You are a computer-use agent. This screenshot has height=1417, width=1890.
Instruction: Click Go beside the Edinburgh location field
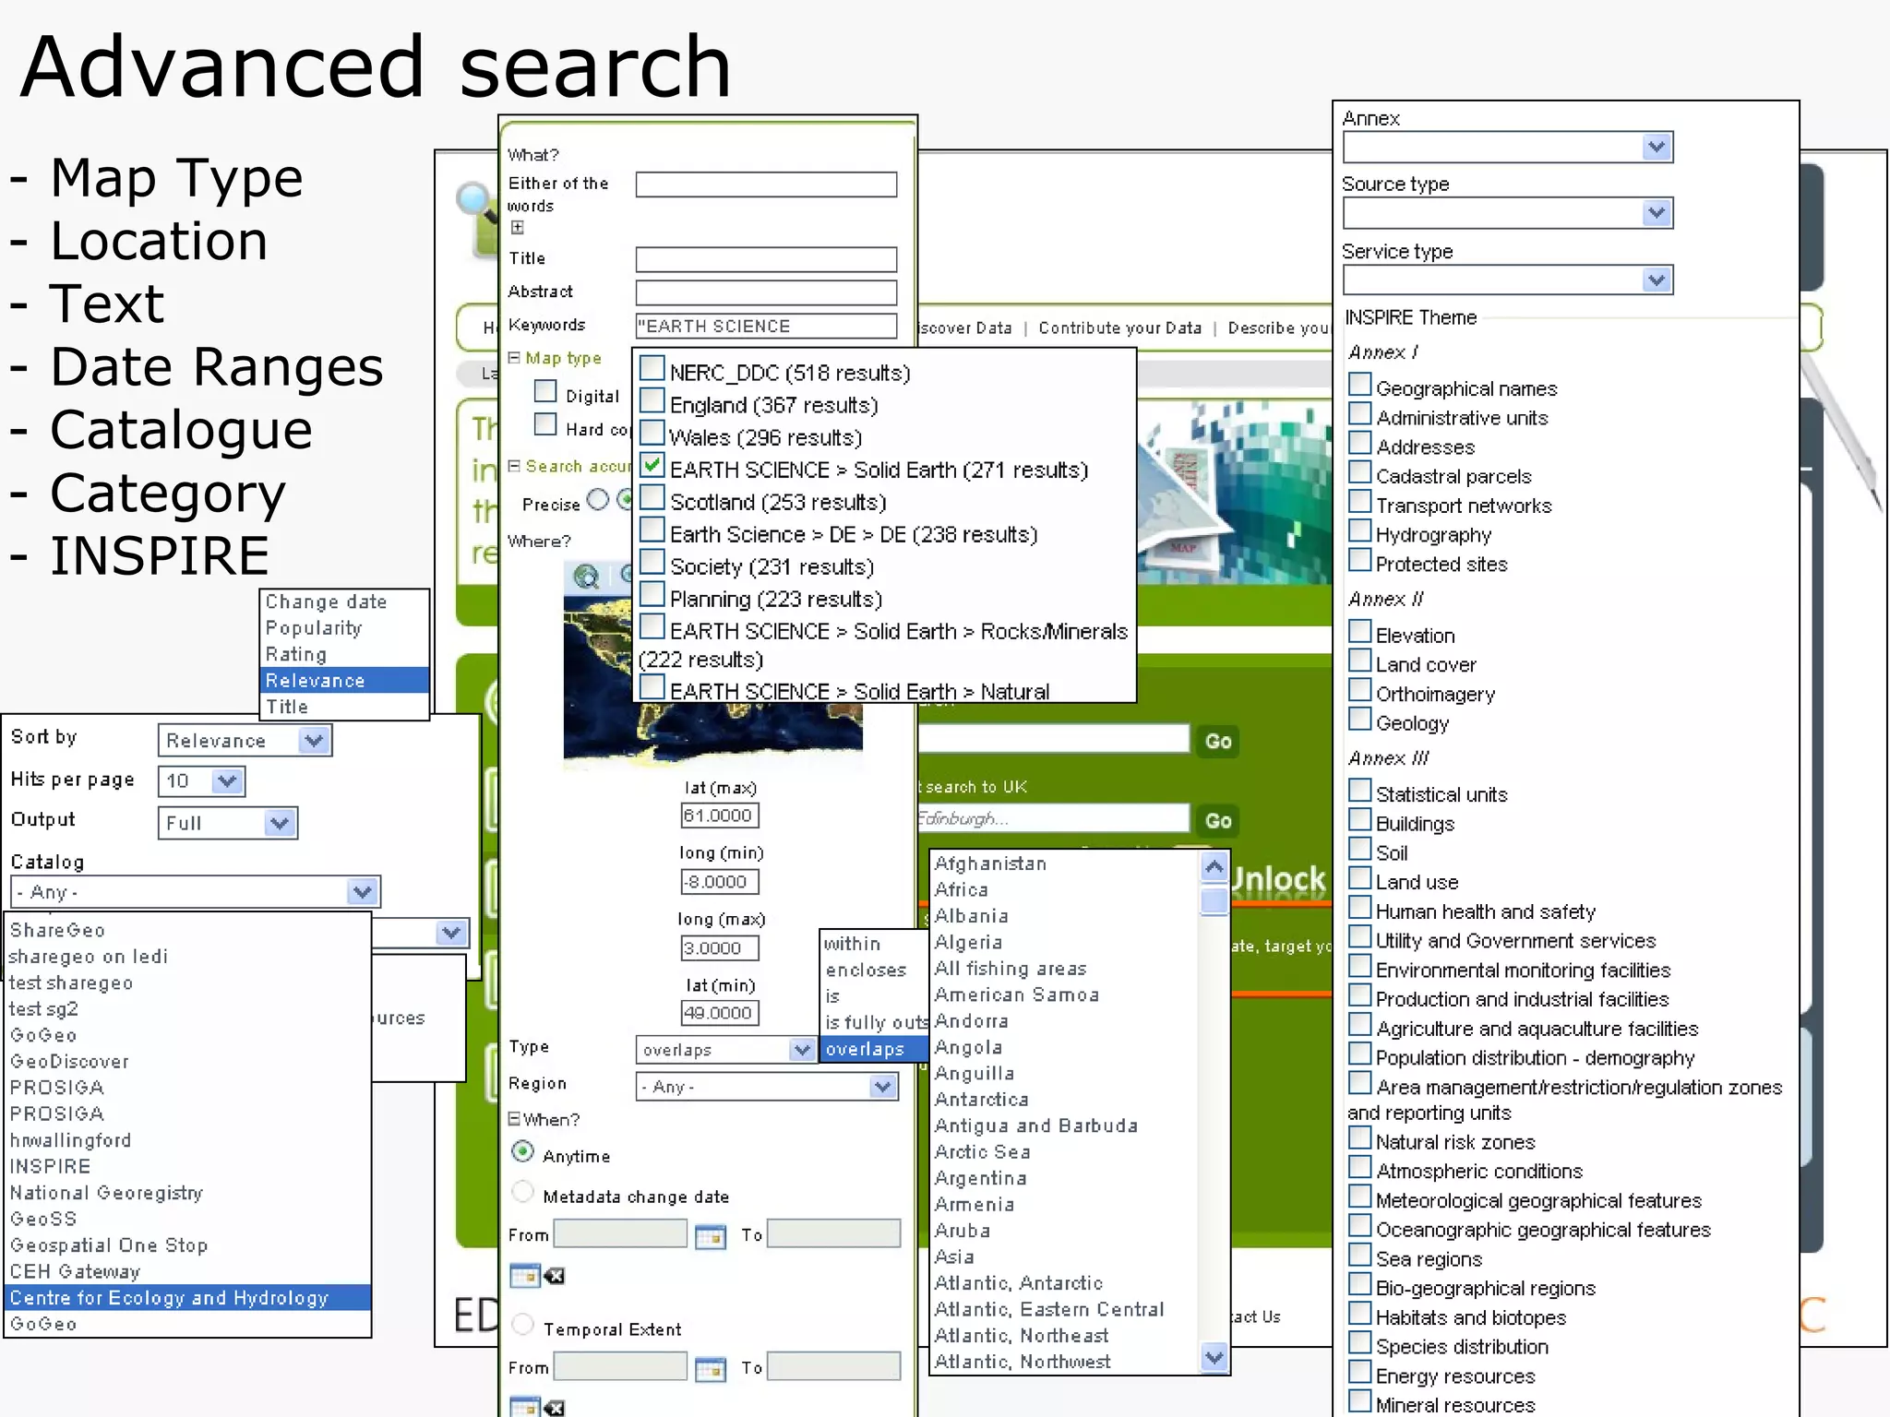[1218, 821]
